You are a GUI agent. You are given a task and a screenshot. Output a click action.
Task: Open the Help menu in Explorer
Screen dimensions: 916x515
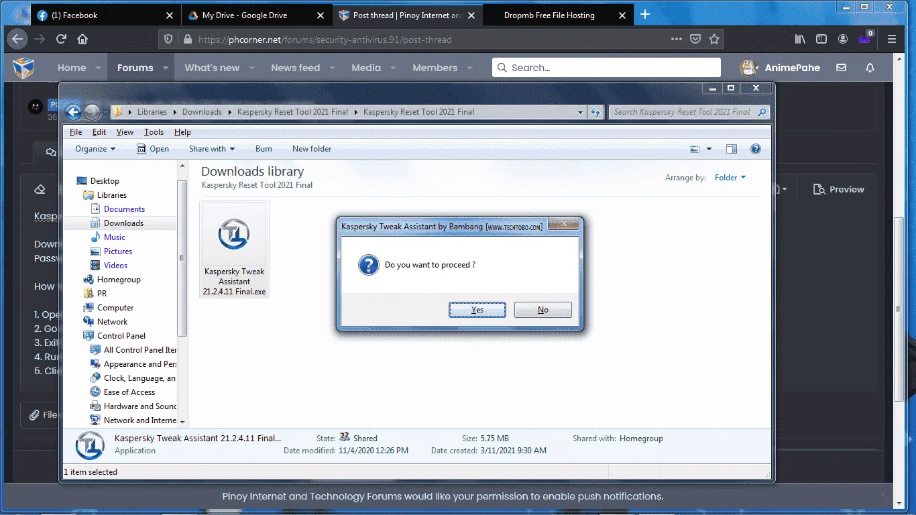coord(182,132)
